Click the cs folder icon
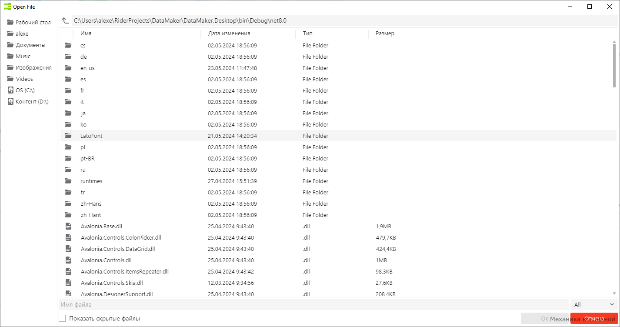The height and width of the screenshot is (327, 620). (x=68, y=45)
